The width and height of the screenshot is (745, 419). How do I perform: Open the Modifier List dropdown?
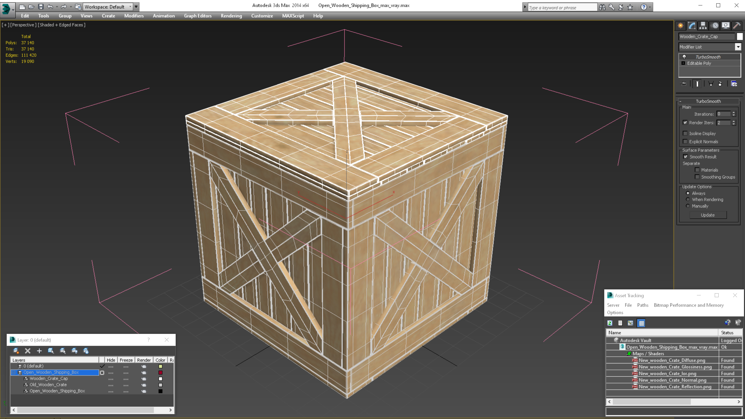pos(738,47)
